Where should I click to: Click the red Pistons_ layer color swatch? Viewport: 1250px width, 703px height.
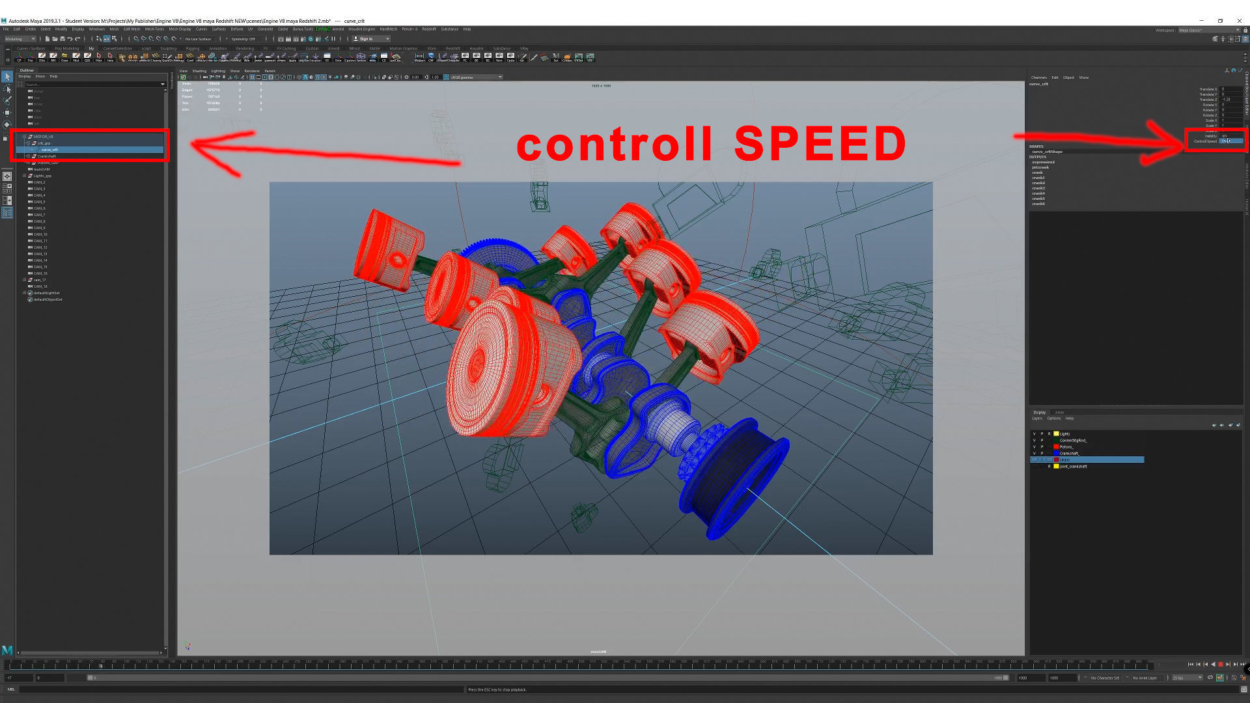(x=1056, y=447)
